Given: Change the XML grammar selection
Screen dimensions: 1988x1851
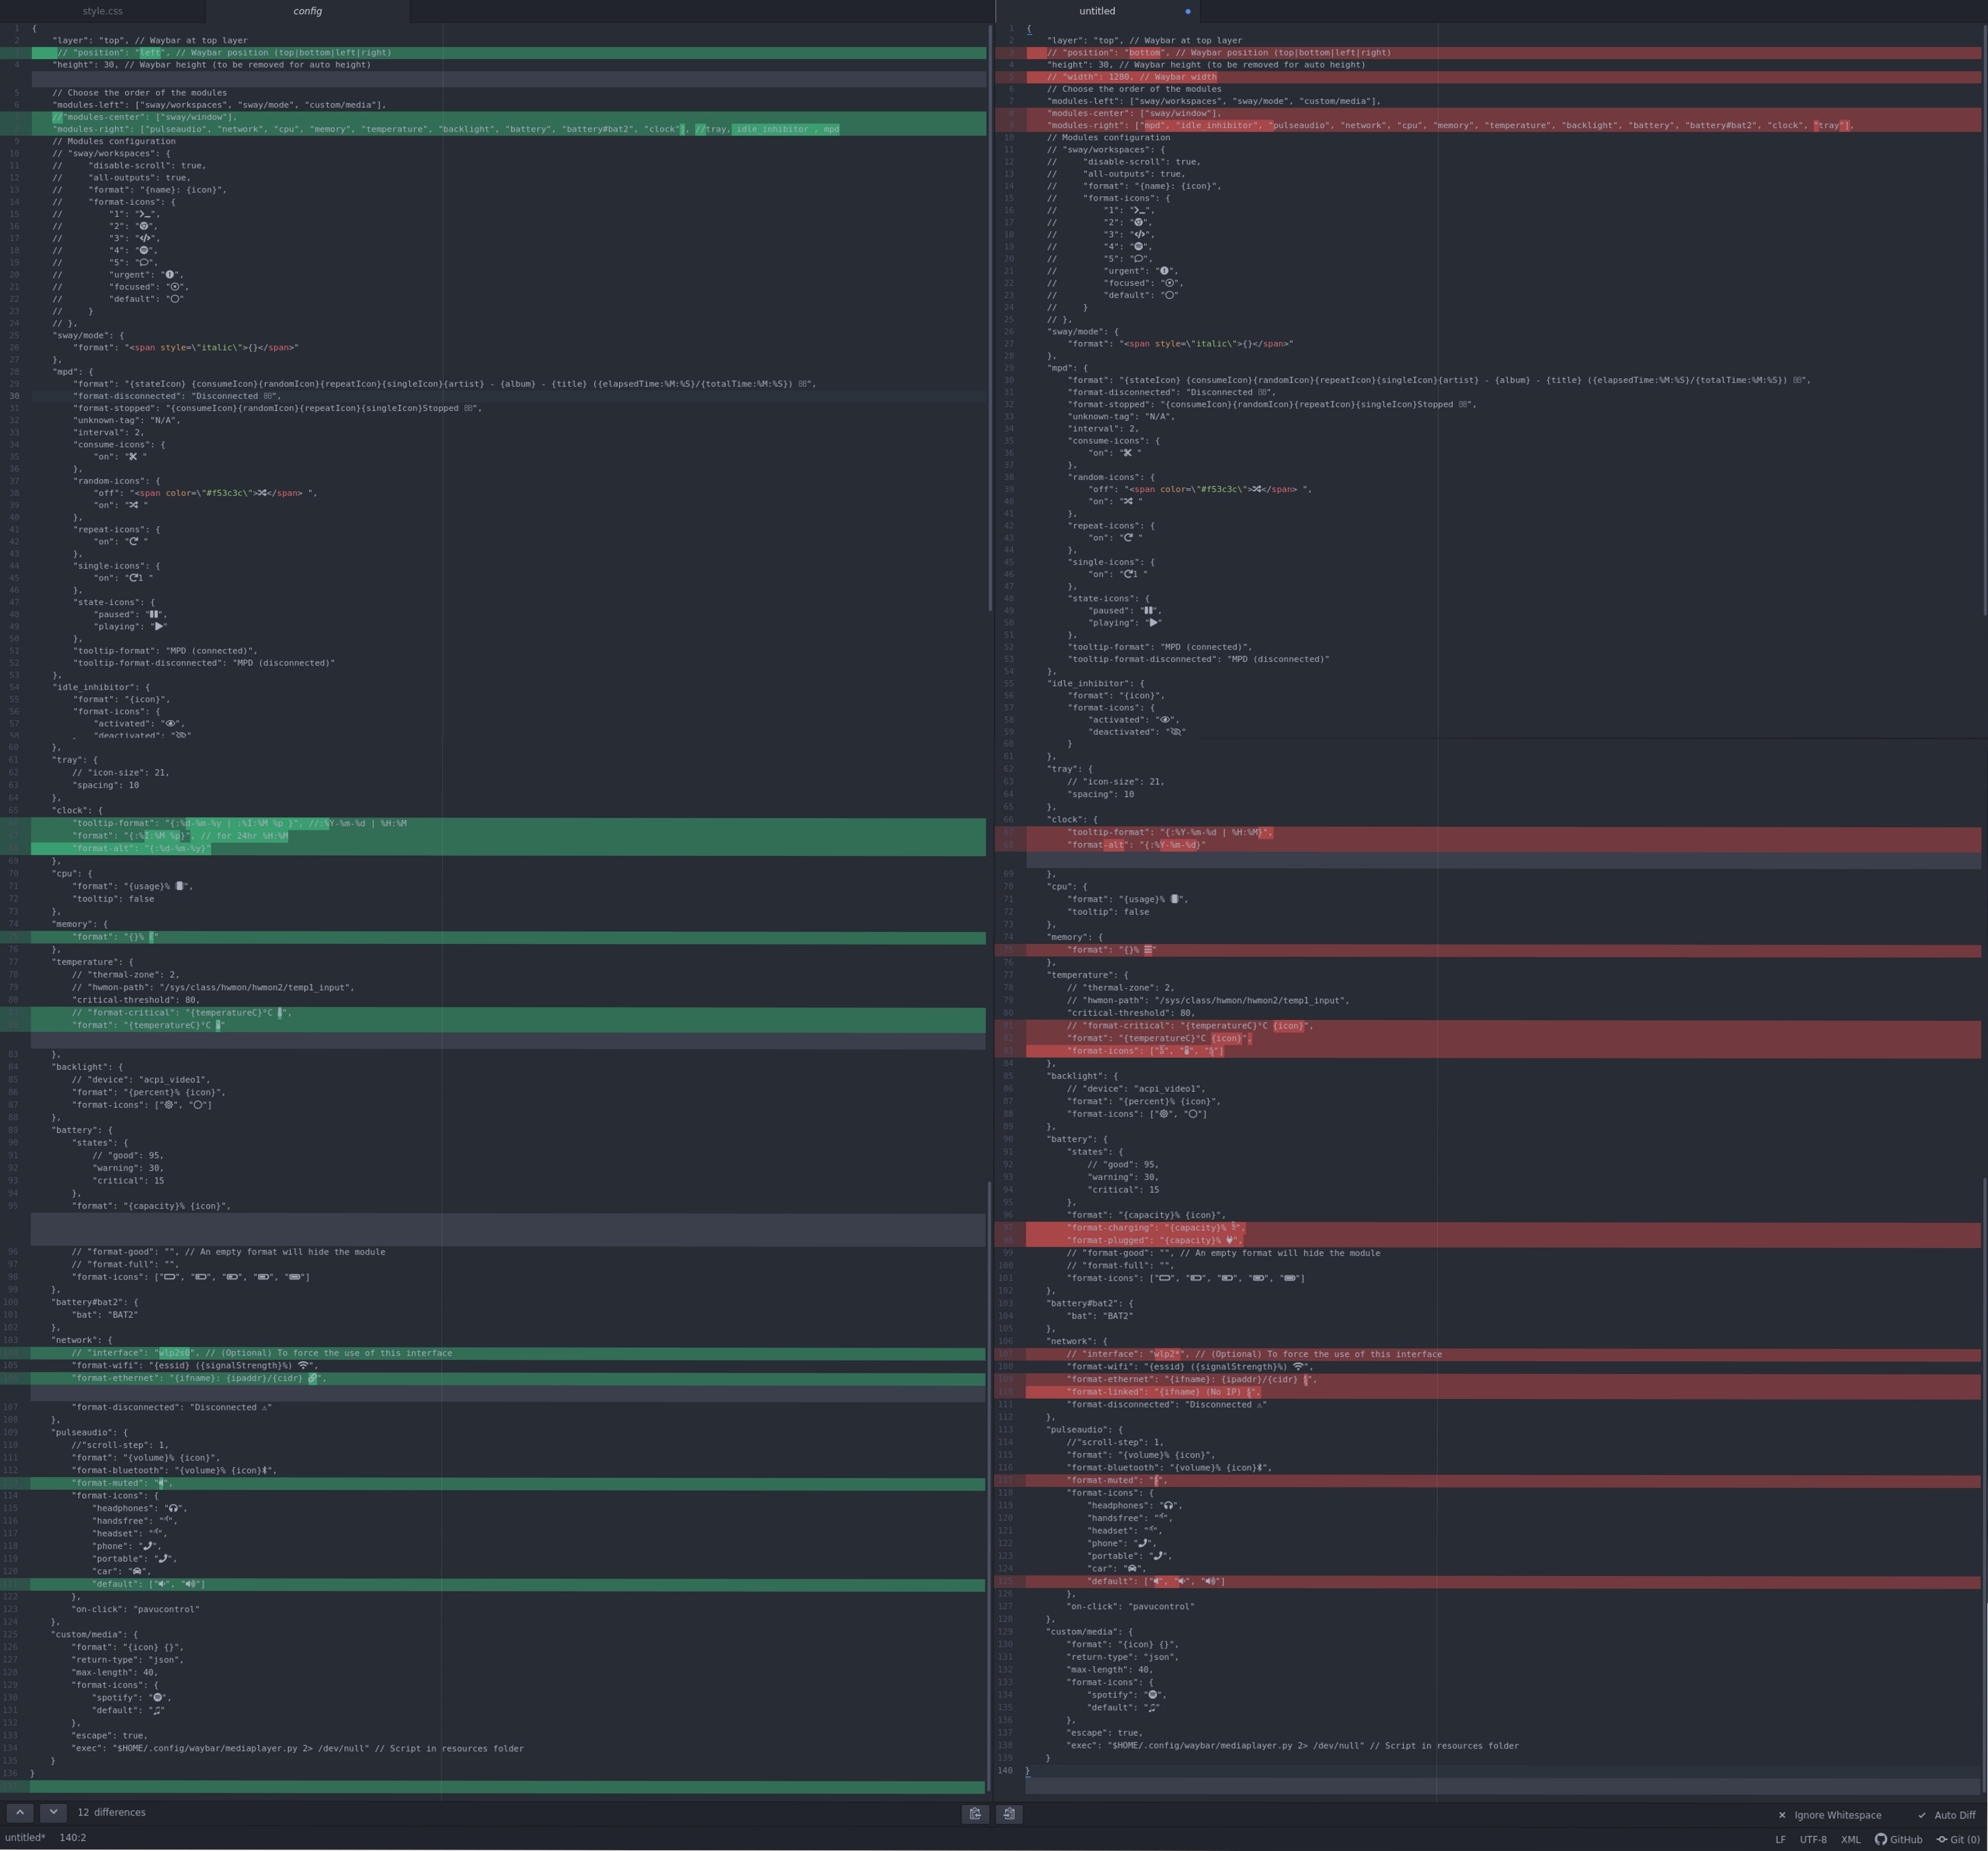Looking at the screenshot, I should pos(1851,1839).
